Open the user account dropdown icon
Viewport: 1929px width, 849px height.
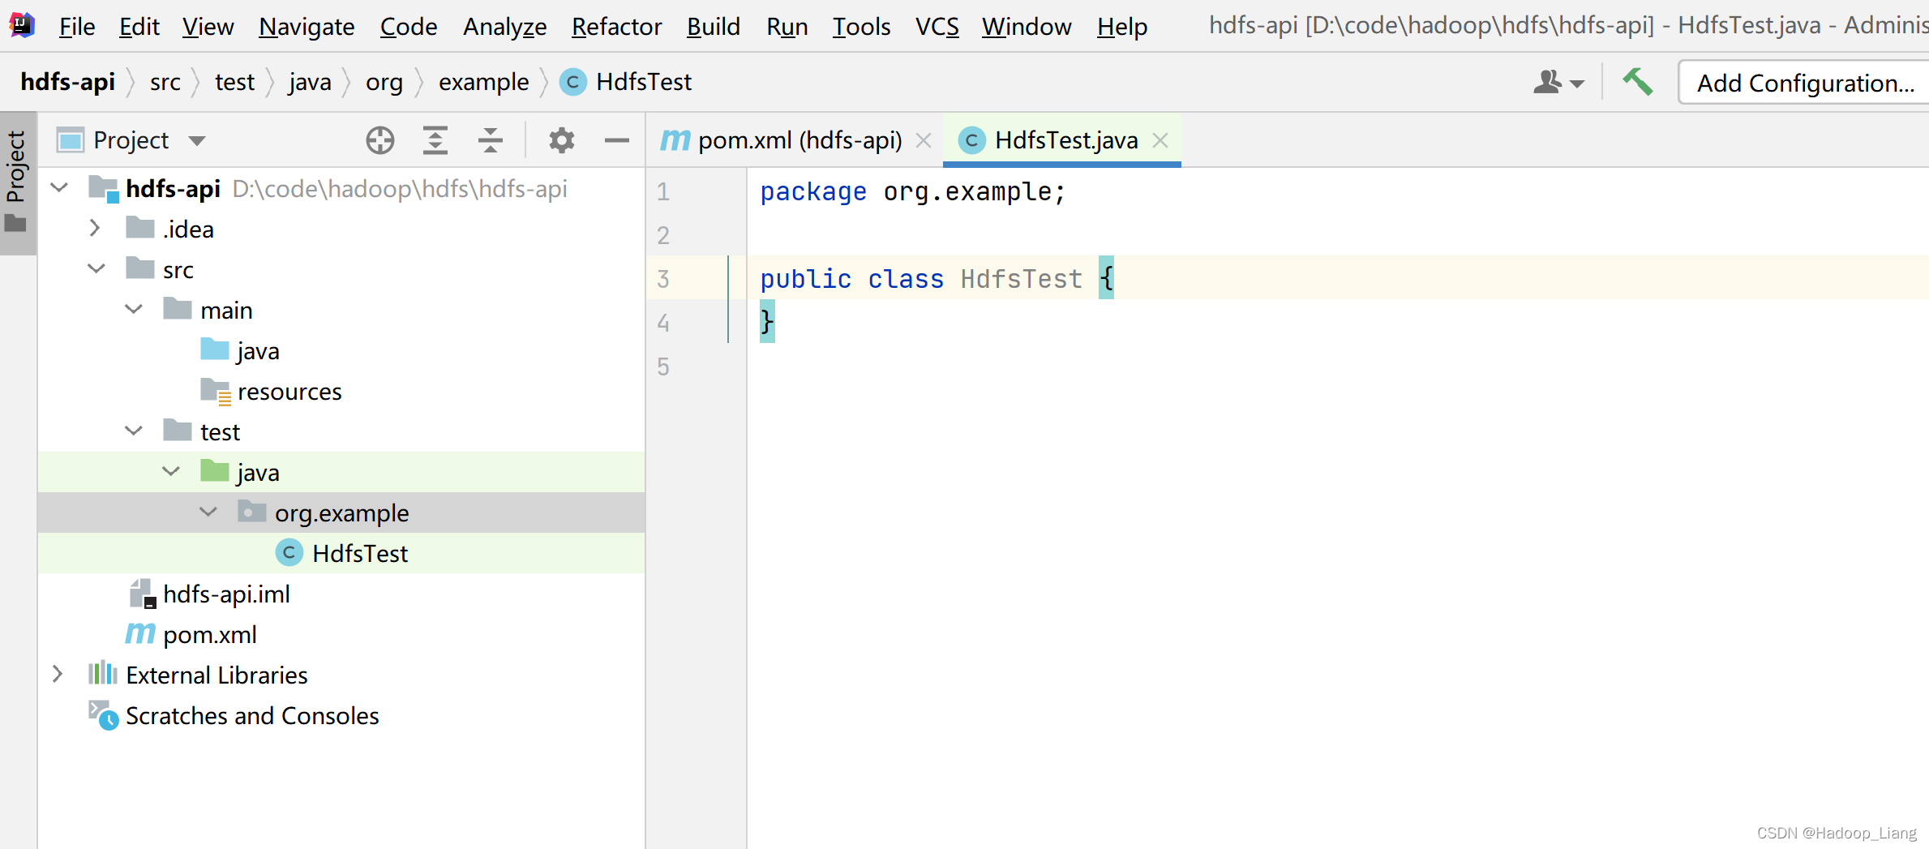click(x=1558, y=82)
